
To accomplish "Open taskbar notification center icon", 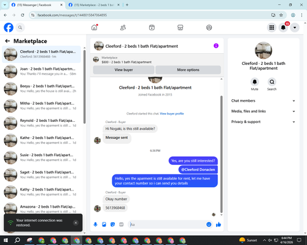I will point(299,240).
